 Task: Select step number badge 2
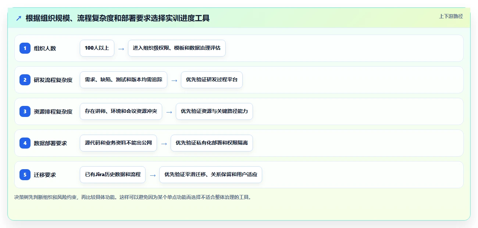tap(25, 80)
